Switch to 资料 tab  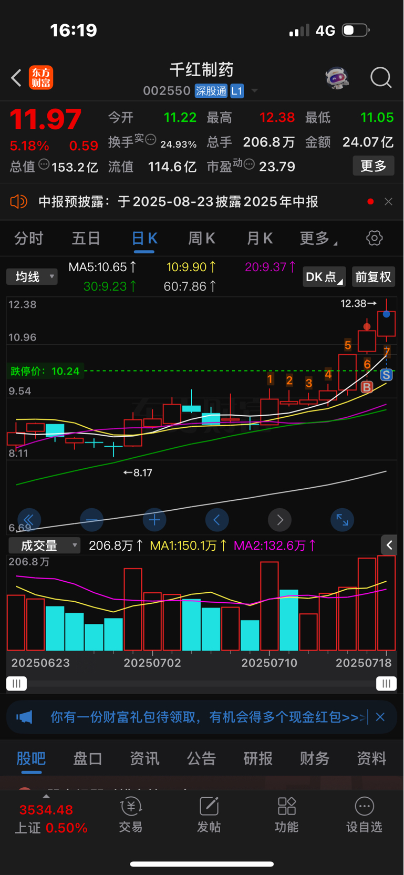click(x=371, y=758)
